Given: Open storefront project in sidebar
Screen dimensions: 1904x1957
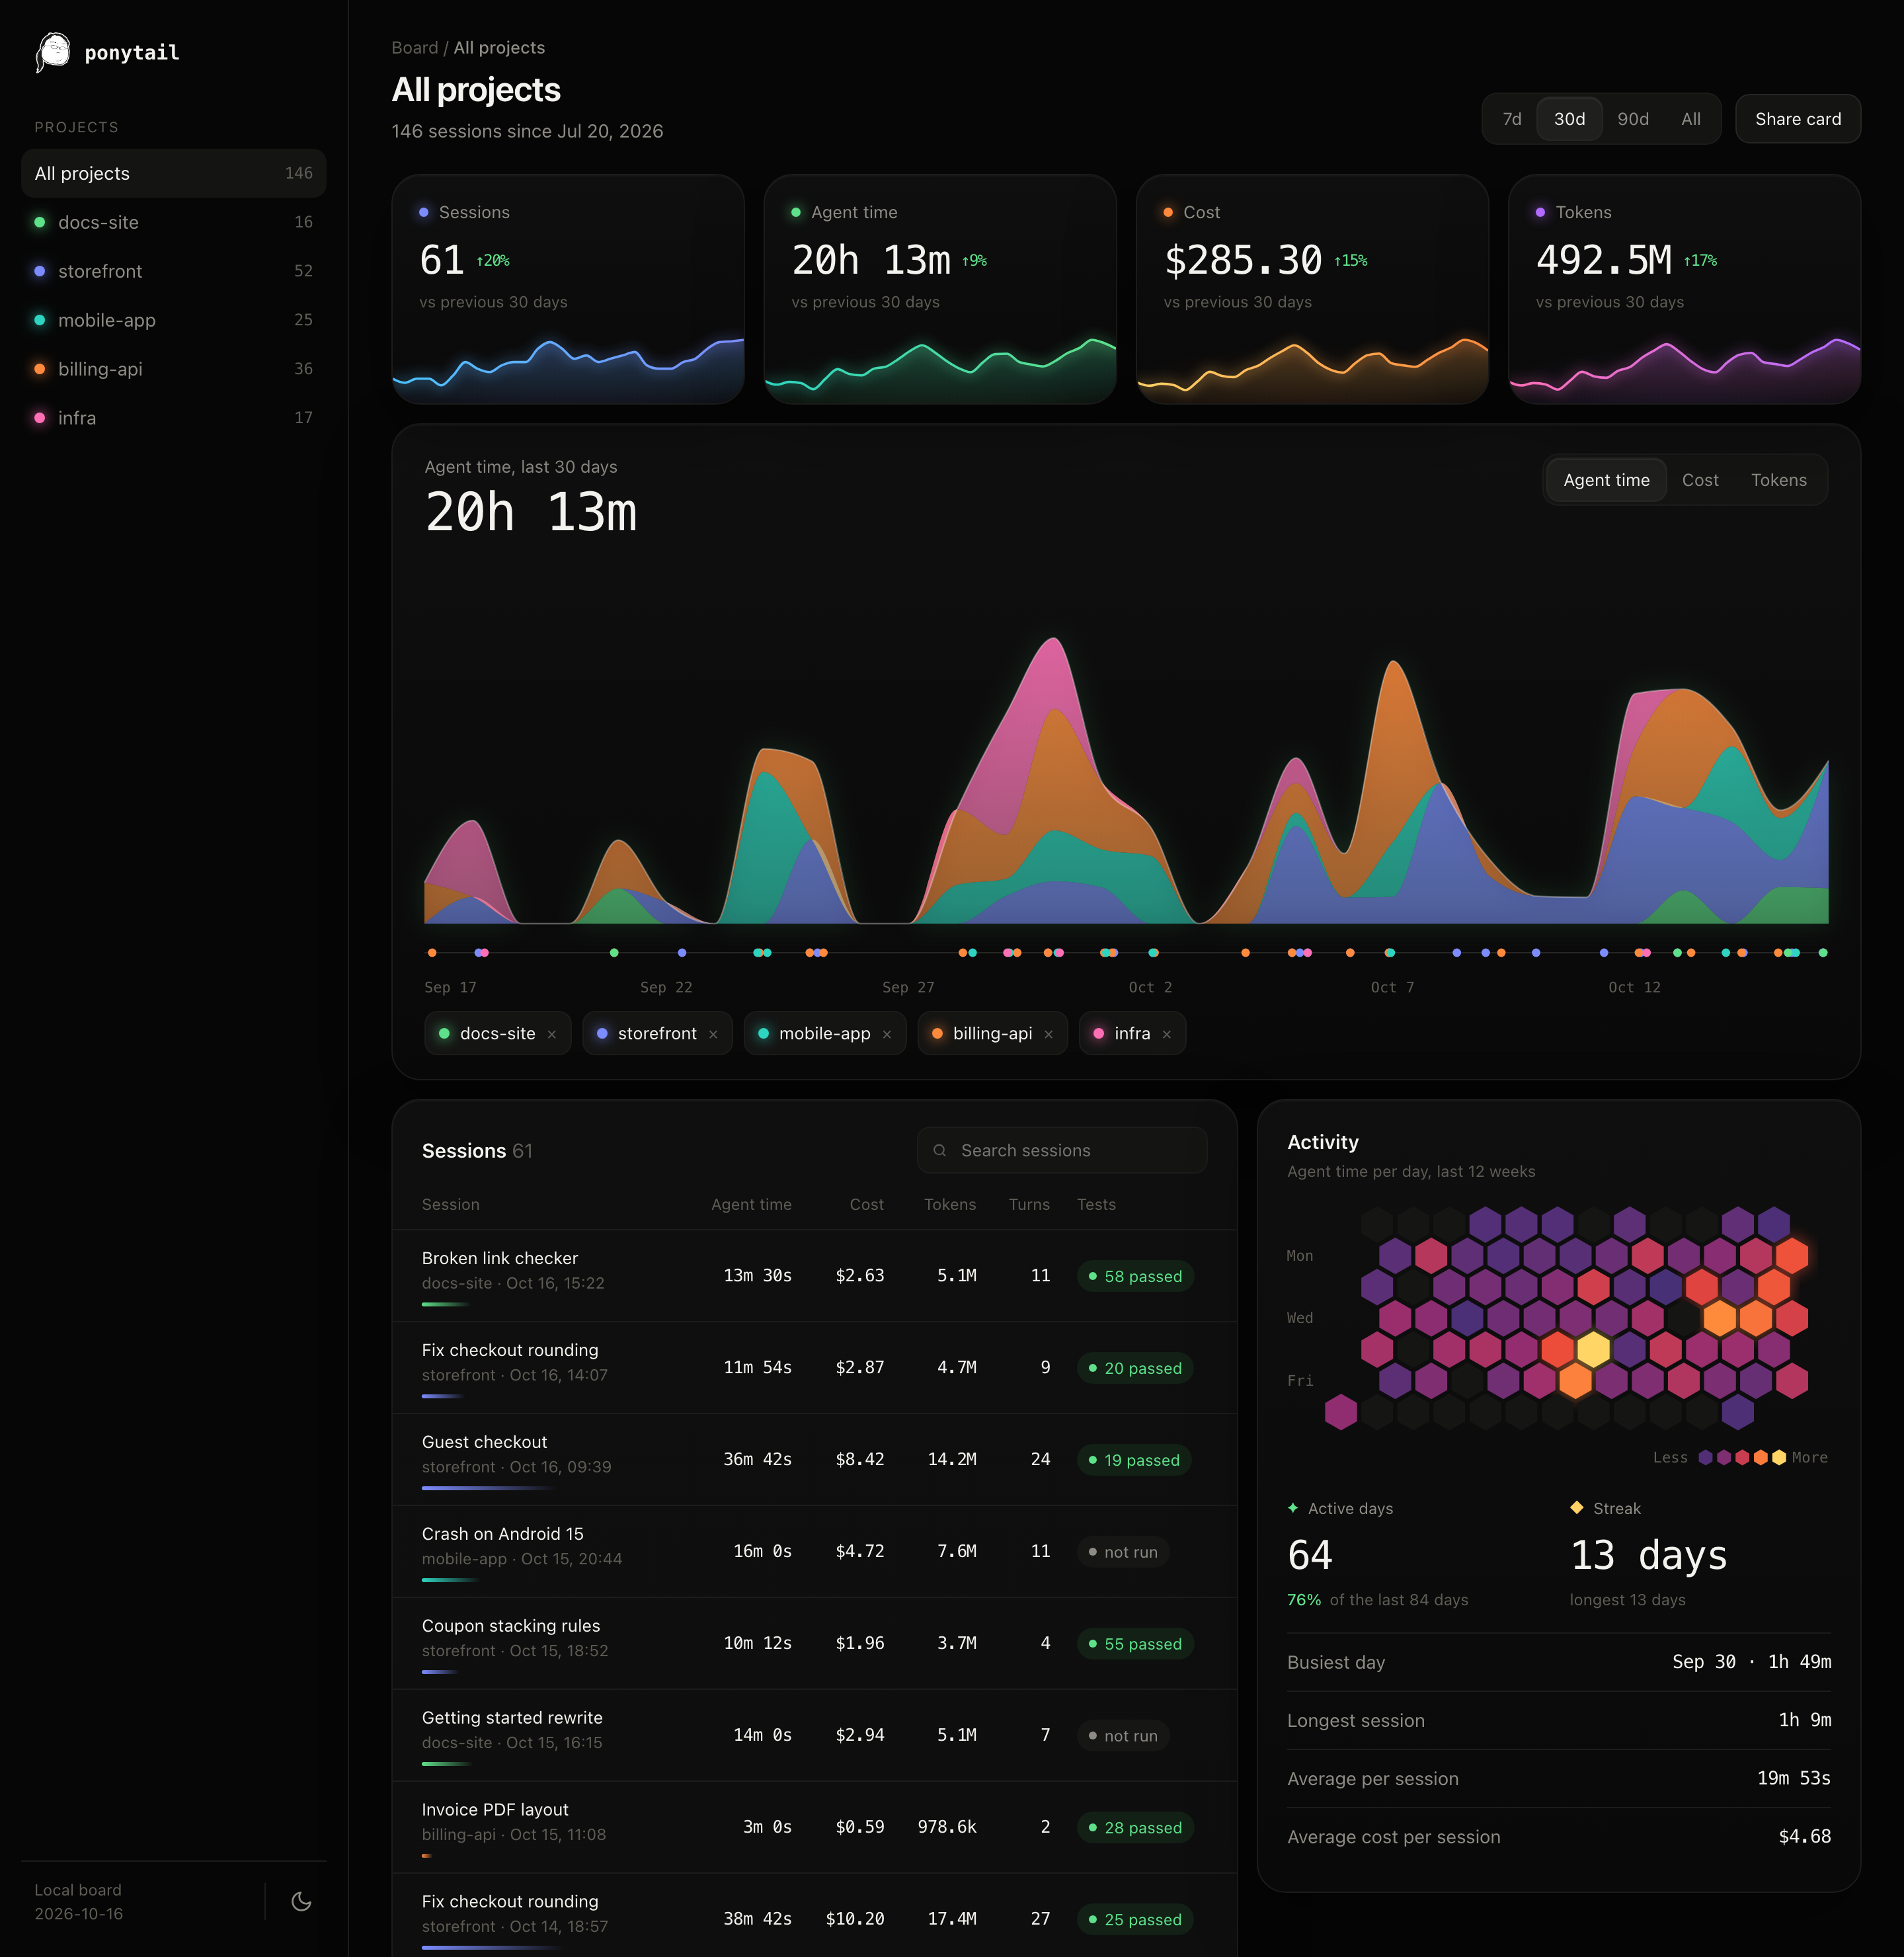Looking at the screenshot, I should coord(173,271).
